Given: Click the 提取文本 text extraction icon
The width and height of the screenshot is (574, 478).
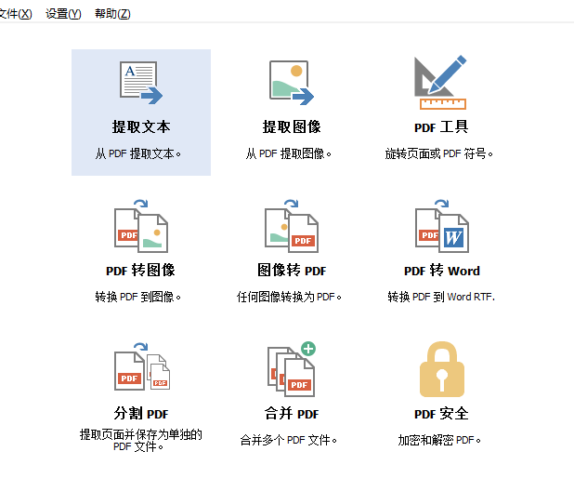Looking at the screenshot, I should (x=141, y=82).
